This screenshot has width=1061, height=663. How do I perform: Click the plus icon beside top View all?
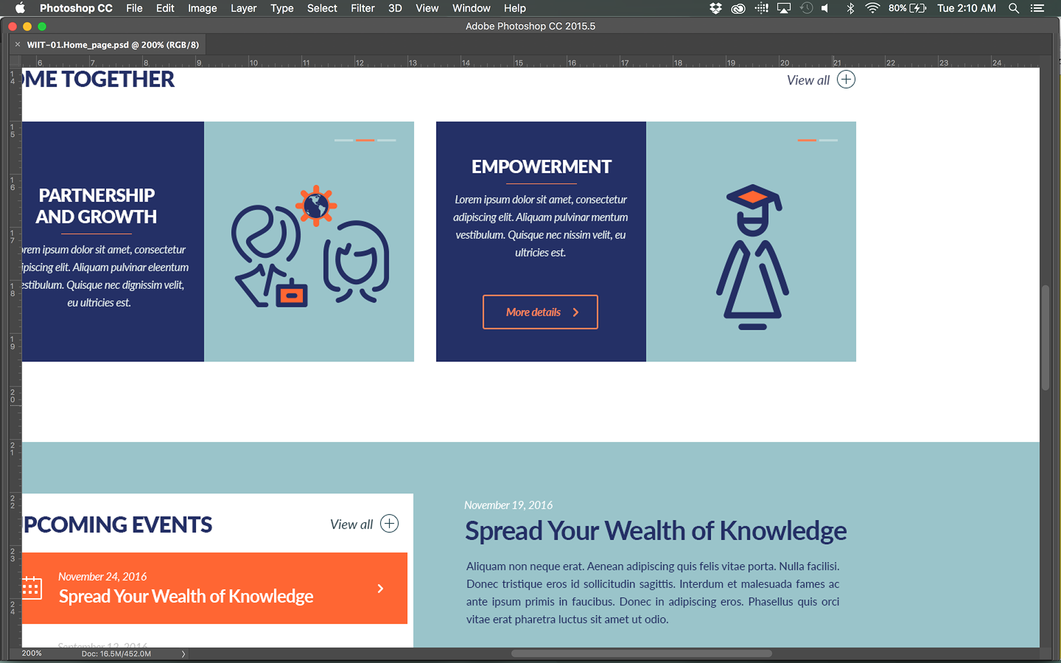click(x=845, y=80)
